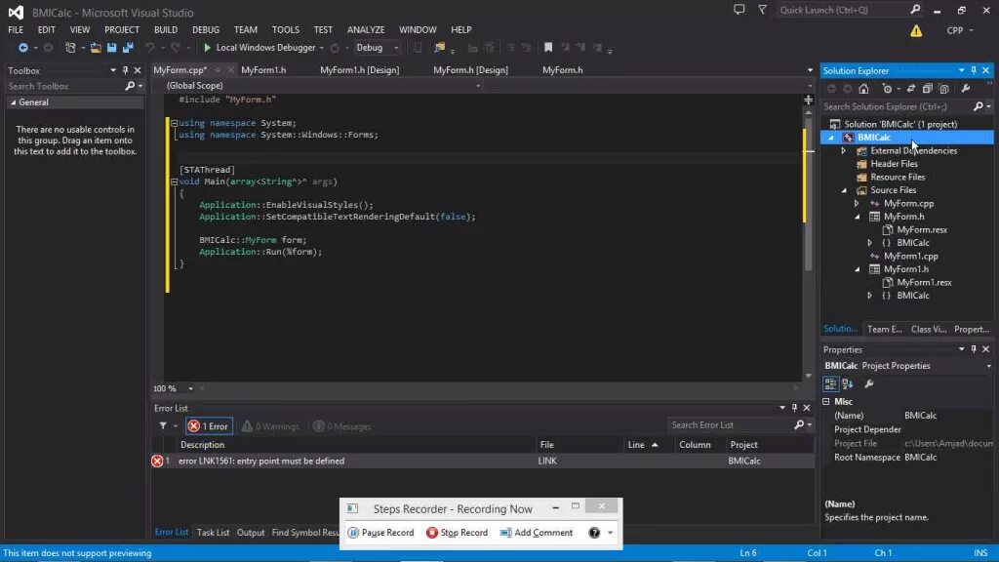Open Properties via wrench icon in Solution Explorer
Image resolution: width=999 pixels, height=562 pixels.
coord(966,89)
